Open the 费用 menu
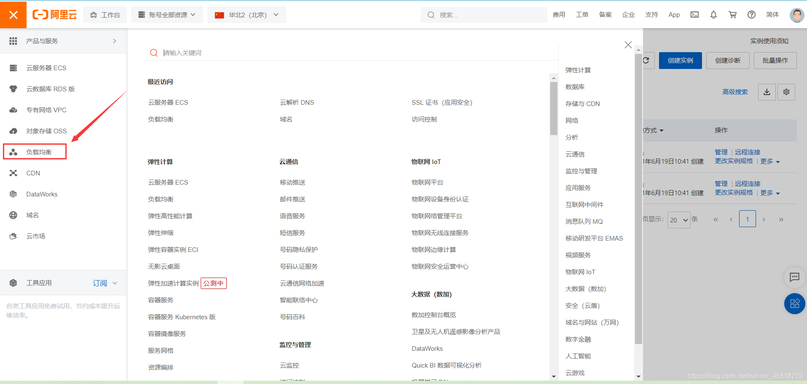This screenshot has height=384, width=807. (x=559, y=15)
